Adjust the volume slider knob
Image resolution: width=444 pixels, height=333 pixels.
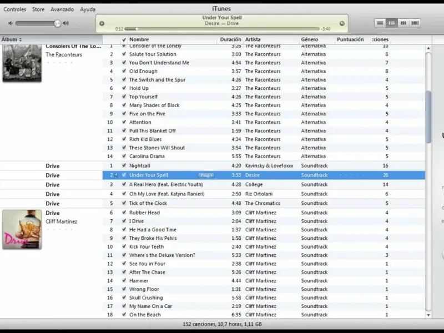pos(58,23)
